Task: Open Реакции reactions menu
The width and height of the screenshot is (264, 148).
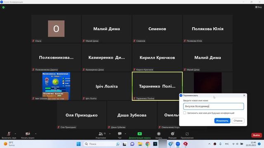Action: click(172, 135)
